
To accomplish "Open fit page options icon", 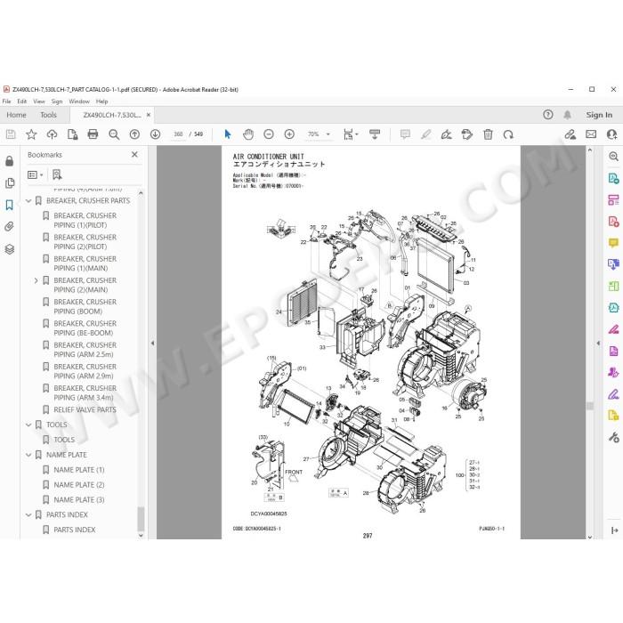I will tap(351, 134).
